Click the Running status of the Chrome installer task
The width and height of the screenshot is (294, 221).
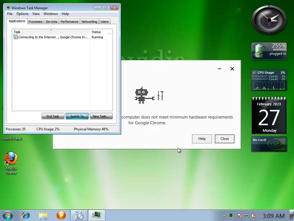click(x=97, y=37)
